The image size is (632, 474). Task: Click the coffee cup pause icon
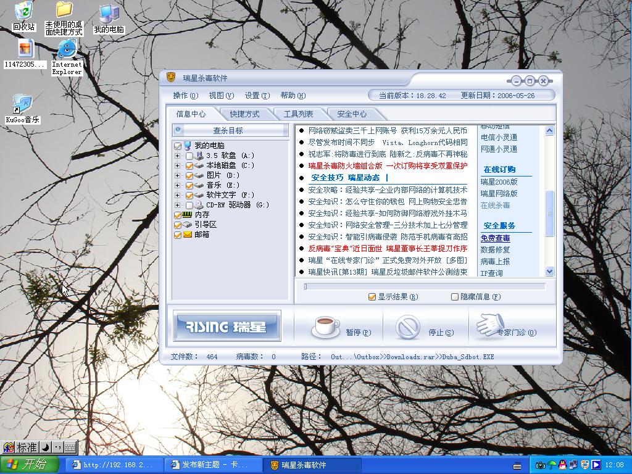[326, 326]
